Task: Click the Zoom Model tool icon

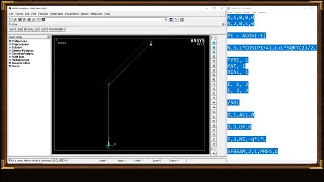Action: point(214,84)
